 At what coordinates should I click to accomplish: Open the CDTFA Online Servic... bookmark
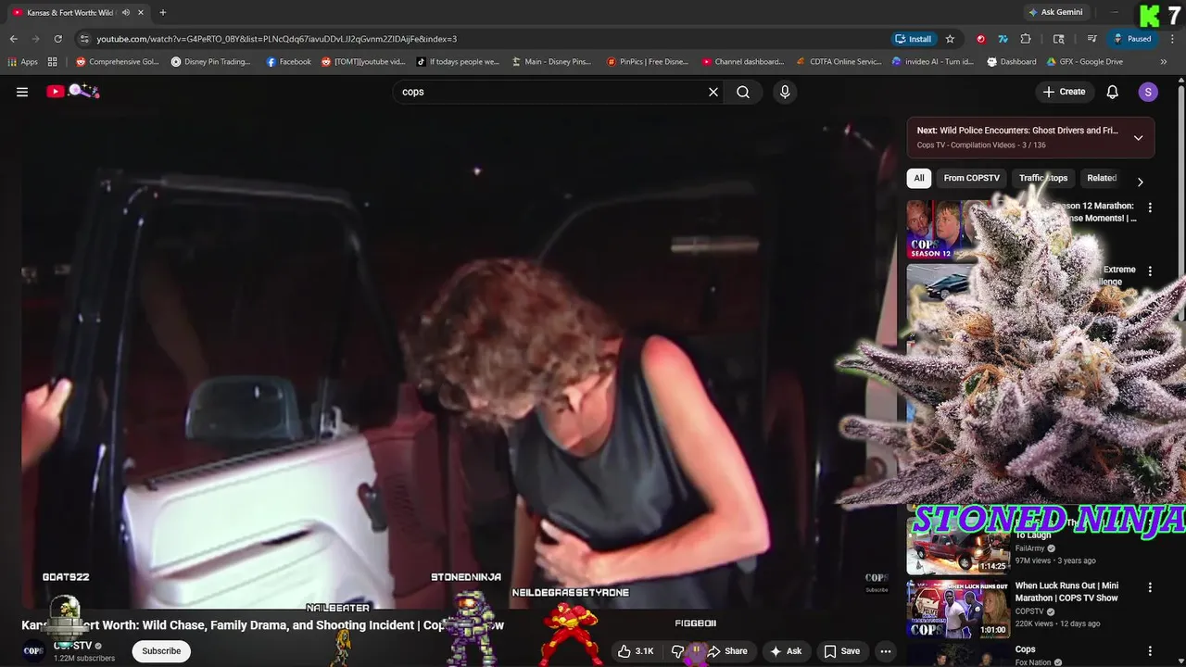(x=839, y=62)
